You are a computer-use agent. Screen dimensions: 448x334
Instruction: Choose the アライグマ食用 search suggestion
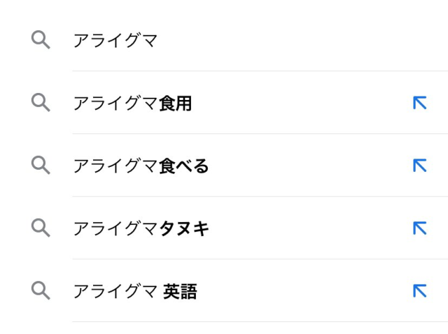click(x=132, y=103)
